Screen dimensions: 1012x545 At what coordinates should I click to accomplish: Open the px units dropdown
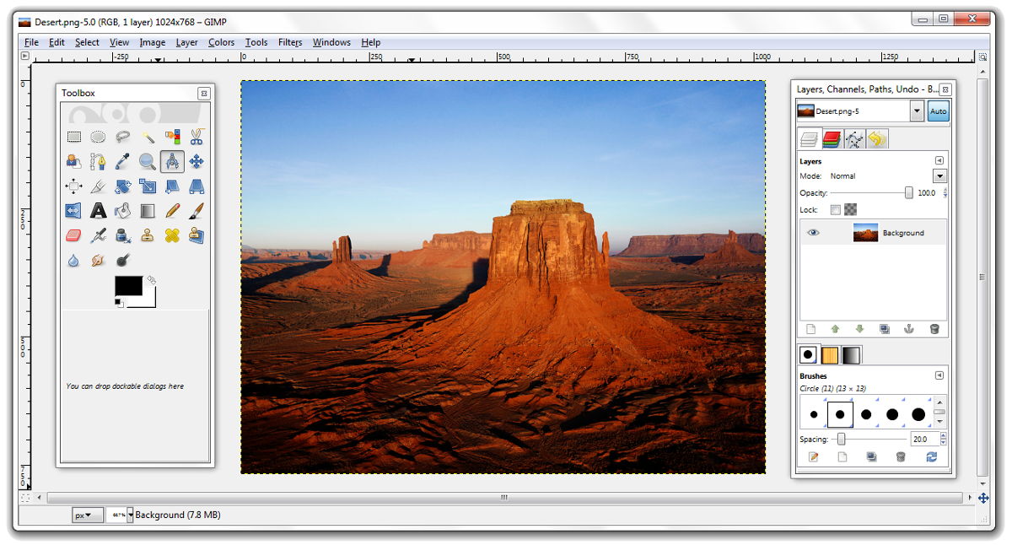pos(86,515)
